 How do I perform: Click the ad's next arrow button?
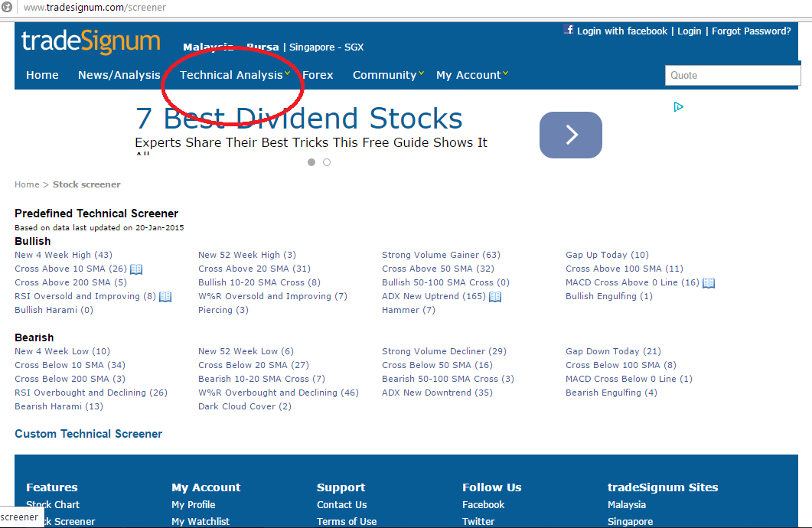click(x=571, y=135)
